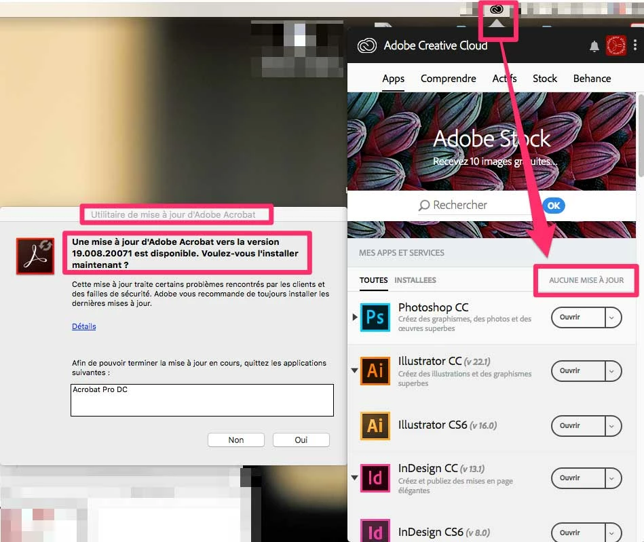Open the Détails link

pos(83,326)
